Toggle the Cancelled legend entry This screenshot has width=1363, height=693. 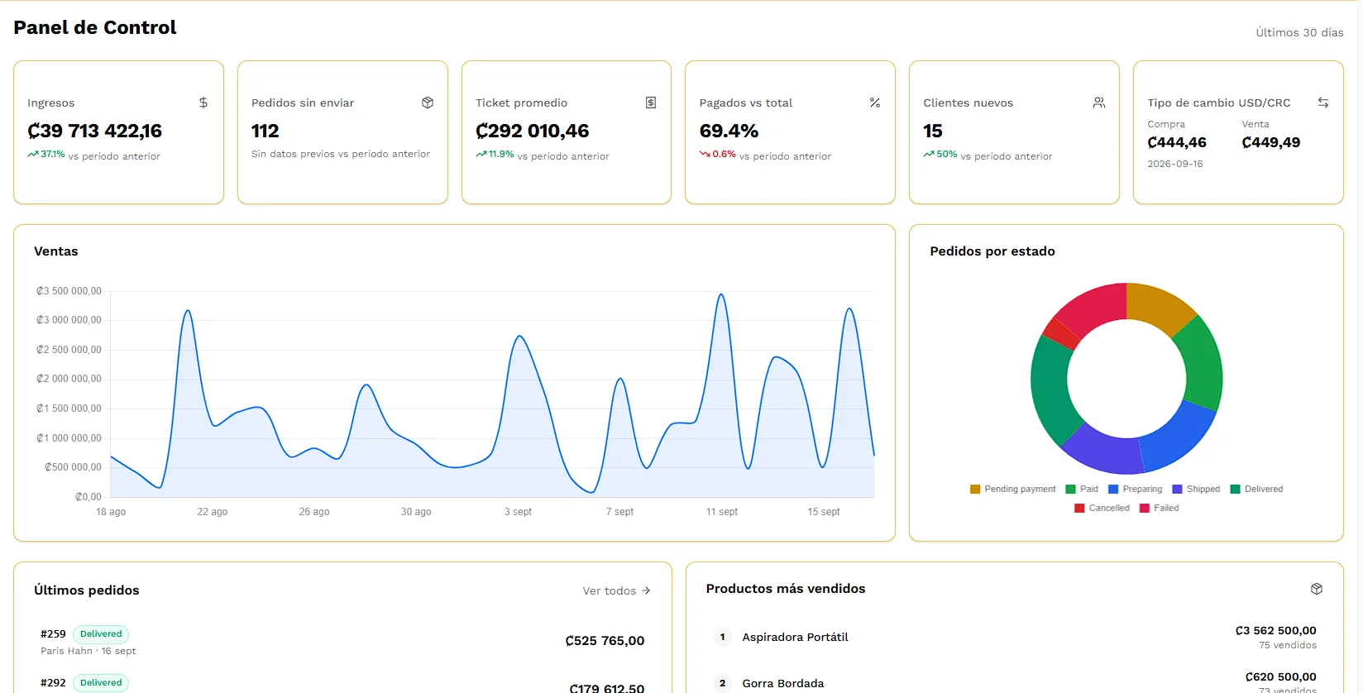(1102, 509)
